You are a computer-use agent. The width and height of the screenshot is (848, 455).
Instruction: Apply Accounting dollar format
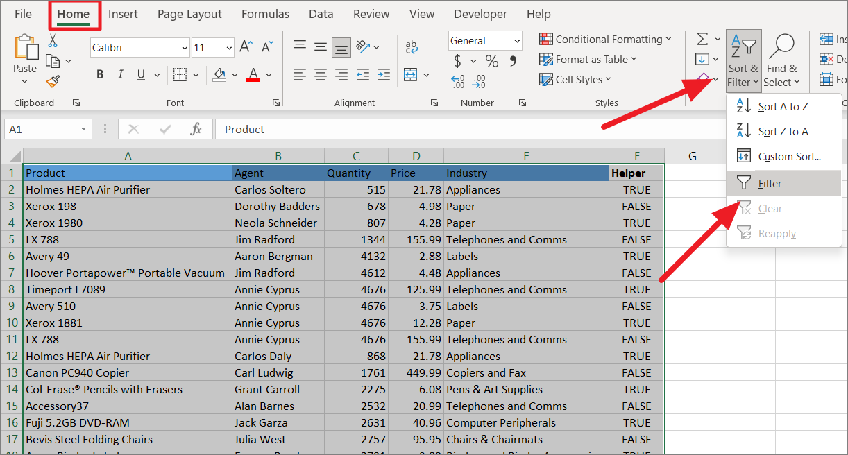tap(457, 61)
